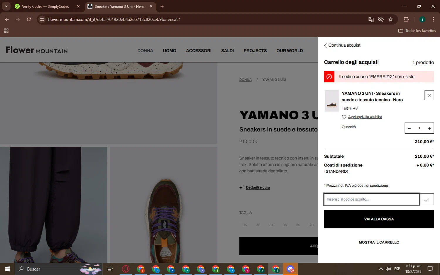
Task: Select size 40
Action: [x=312, y=225]
